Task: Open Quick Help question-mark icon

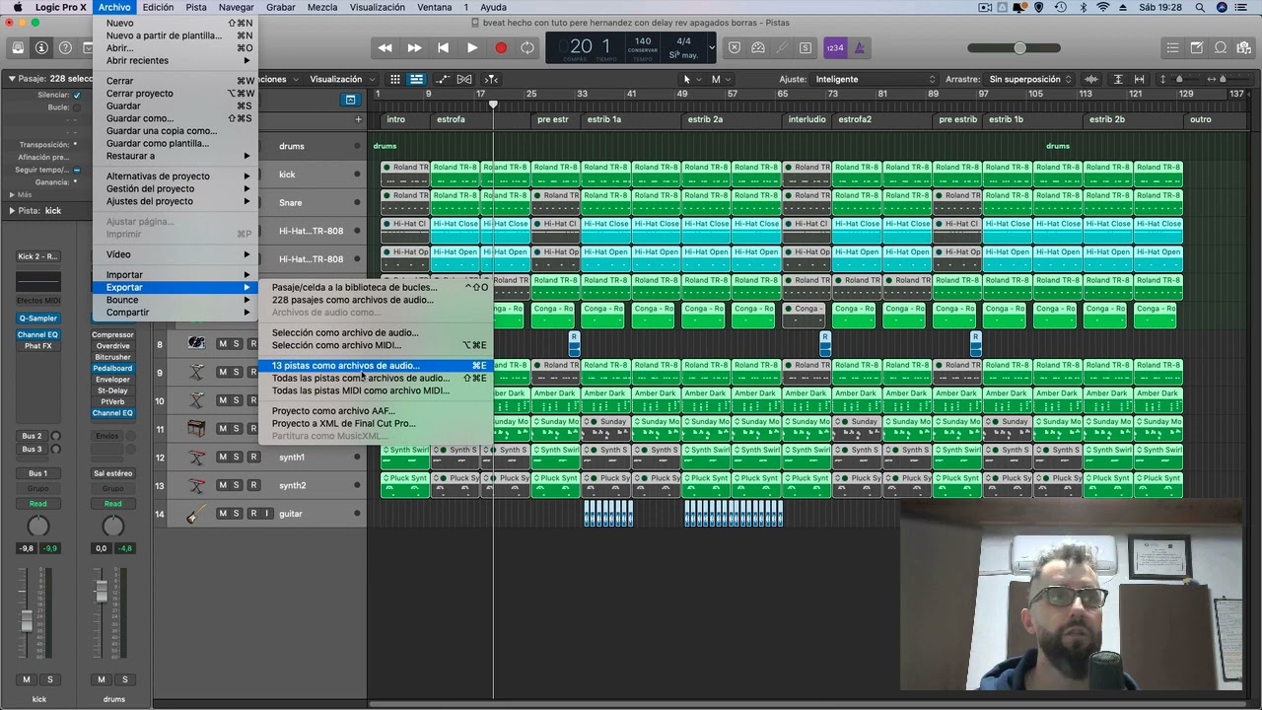Action: point(65,47)
